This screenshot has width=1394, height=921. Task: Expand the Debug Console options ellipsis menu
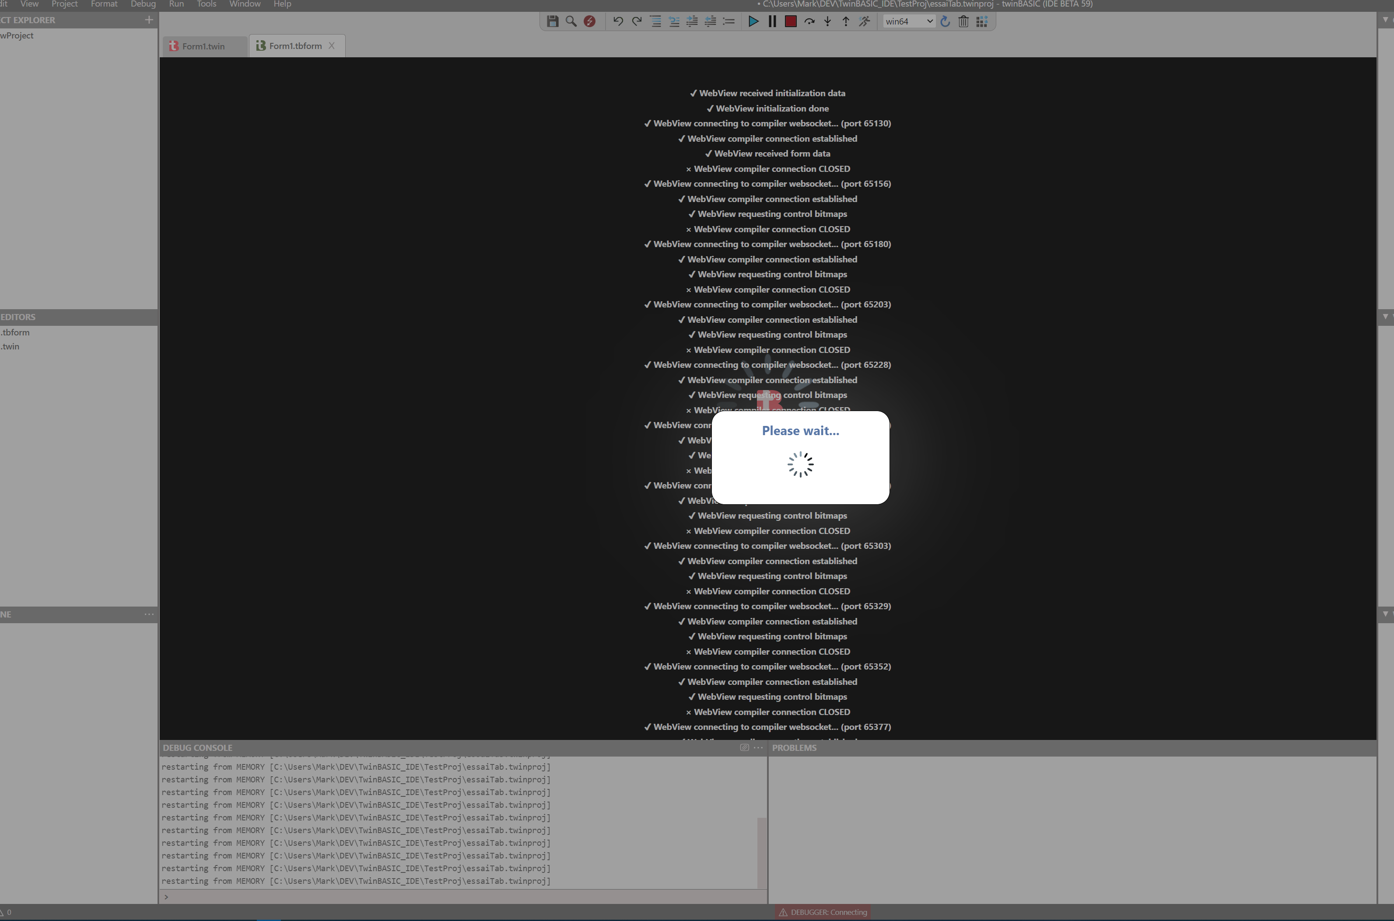point(759,748)
